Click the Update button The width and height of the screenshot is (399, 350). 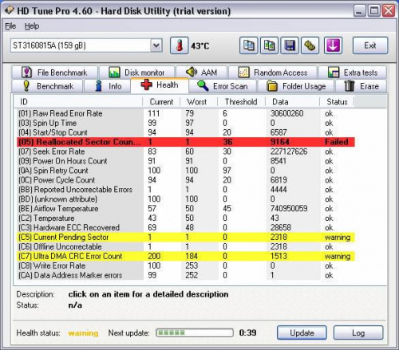point(302,332)
